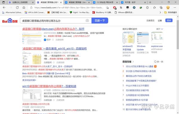The image size is (179, 114).
Task: Open hot search 台风圆规或13日登陆海南
Action: pos(138,95)
